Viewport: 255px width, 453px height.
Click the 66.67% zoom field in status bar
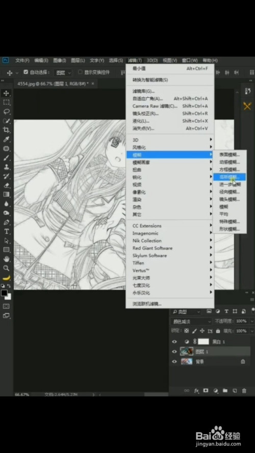(22, 394)
